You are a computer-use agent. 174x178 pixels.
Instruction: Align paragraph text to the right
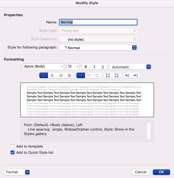(x=61, y=75)
